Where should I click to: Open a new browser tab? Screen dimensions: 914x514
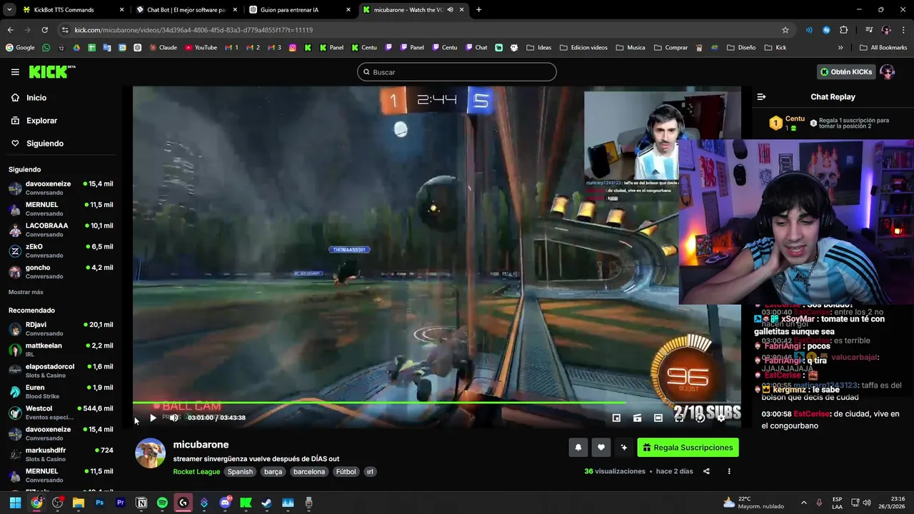tap(478, 10)
